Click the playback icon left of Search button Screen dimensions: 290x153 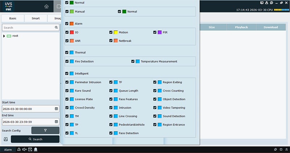(x=5, y=139)
